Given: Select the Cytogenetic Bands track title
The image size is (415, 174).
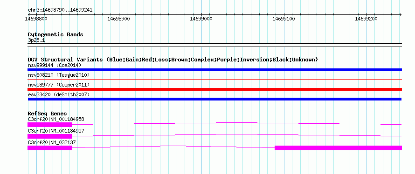Looking at the screenshot, I should point(55,34).
